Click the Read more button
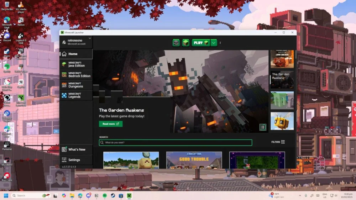Image resolution: width=356 pixels, height=200 pixels. tap(111, 124)
